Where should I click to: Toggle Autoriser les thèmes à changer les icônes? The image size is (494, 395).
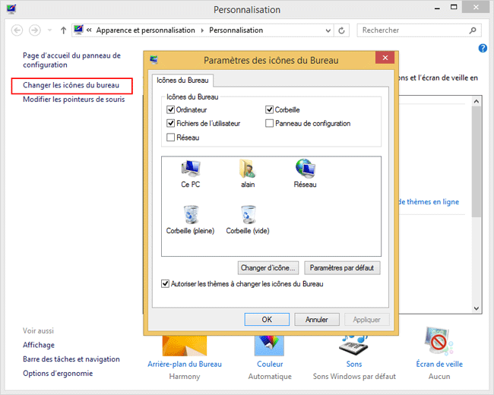click(x=165, y=284)
